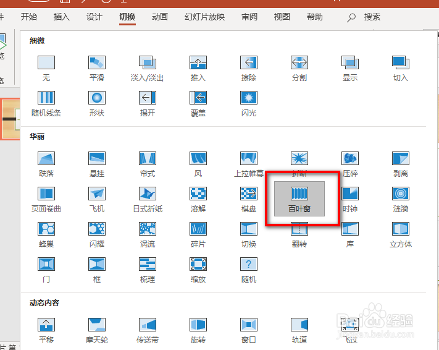This screenshot has width=439, height=350.
Task: Select the 切换 (Transitions) tab
Action: pos(127,17)
